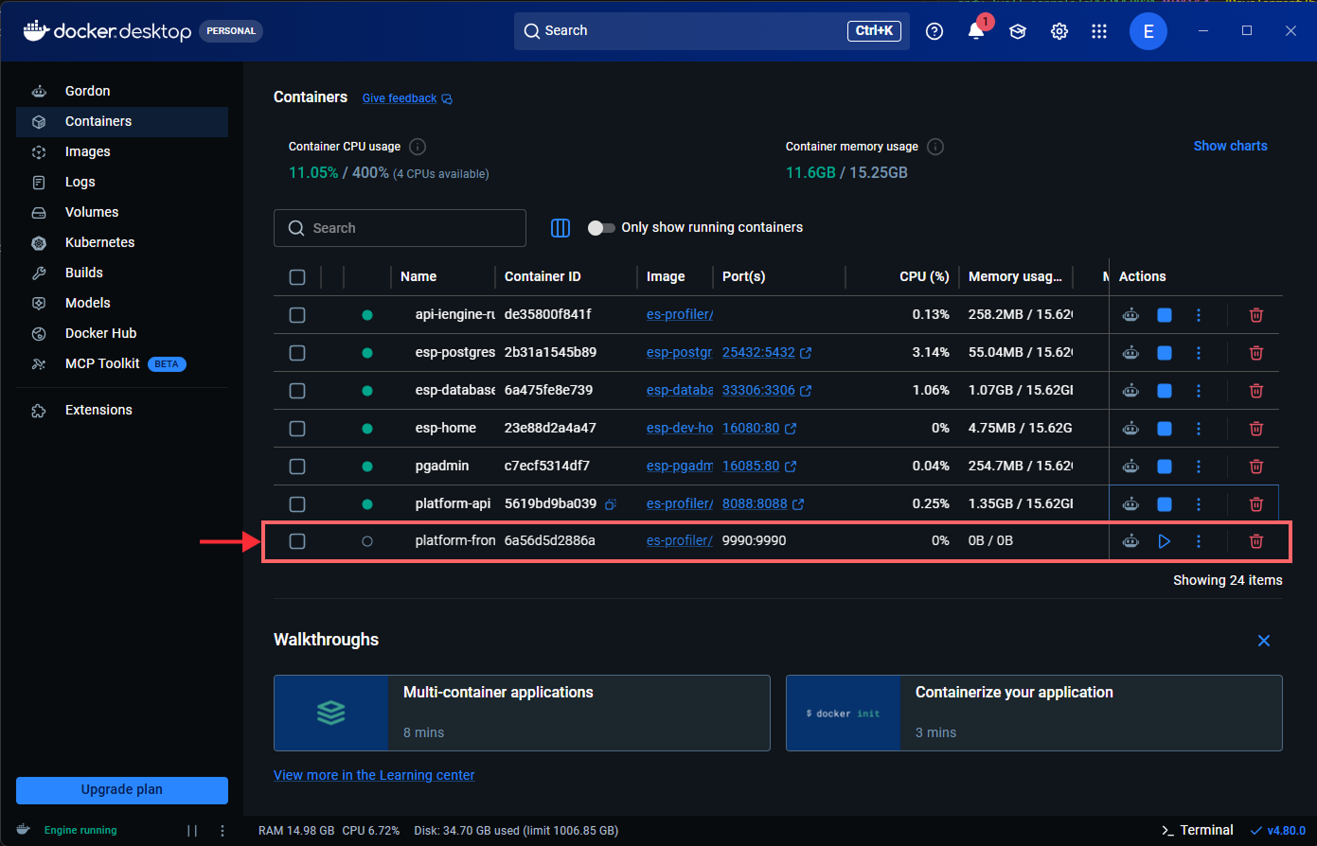Click info icon beside Container memory usage
The image size is (1317, 846).
pyautogui.click(x=935, y=147)
